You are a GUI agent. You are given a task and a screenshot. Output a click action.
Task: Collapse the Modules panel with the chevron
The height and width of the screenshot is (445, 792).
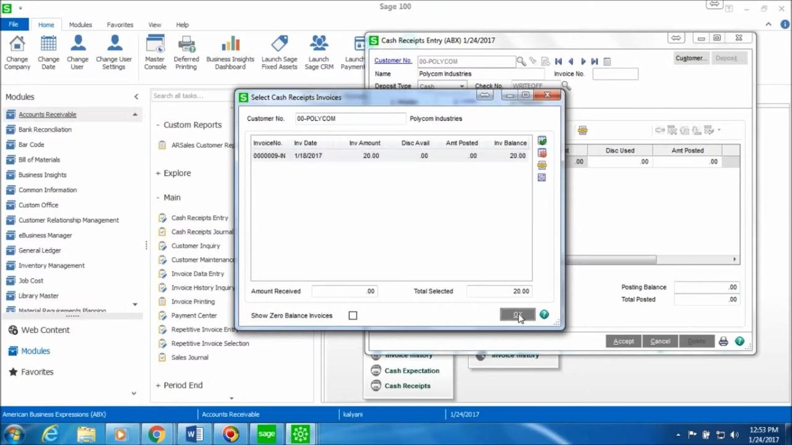[136, 96]
